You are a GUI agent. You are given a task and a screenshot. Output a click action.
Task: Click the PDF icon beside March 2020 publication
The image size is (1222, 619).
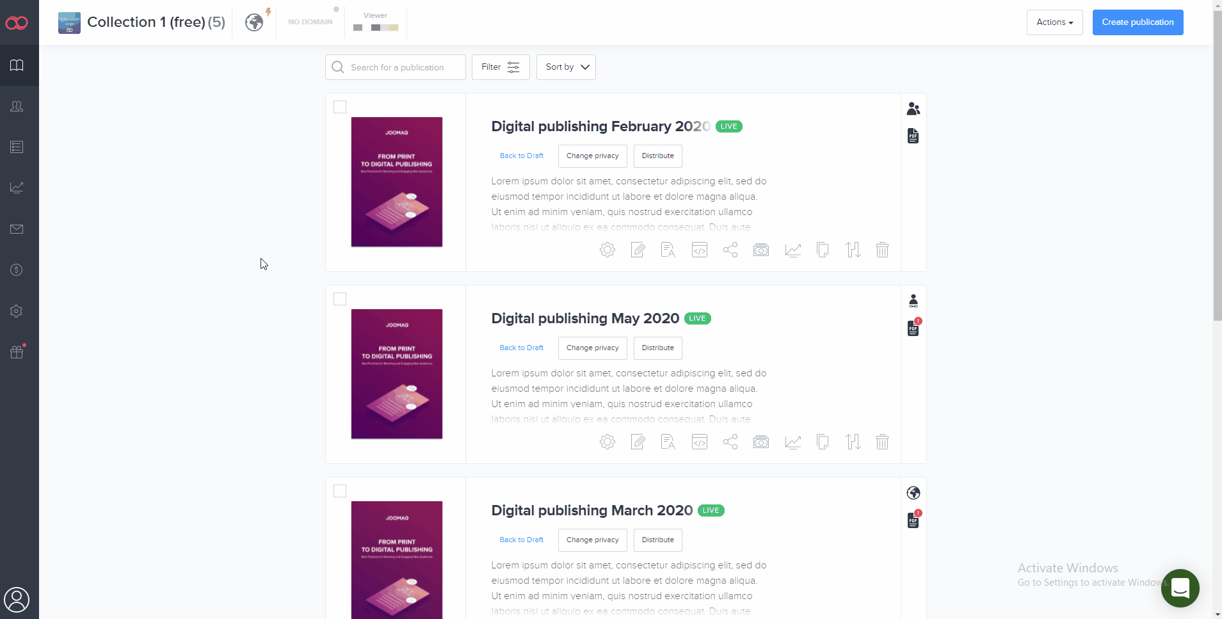tap(913, 520)
